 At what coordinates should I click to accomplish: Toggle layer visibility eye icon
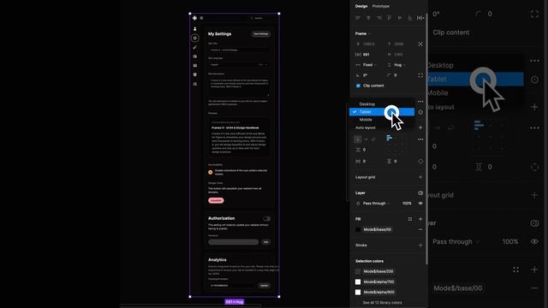(x=420, y=204)
